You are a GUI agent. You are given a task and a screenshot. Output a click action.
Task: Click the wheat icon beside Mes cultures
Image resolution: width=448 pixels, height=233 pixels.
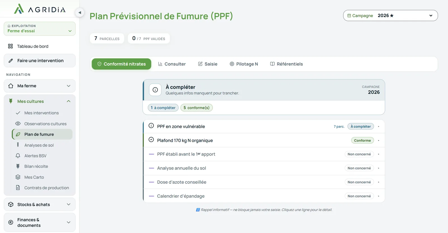tap(11, 101)
